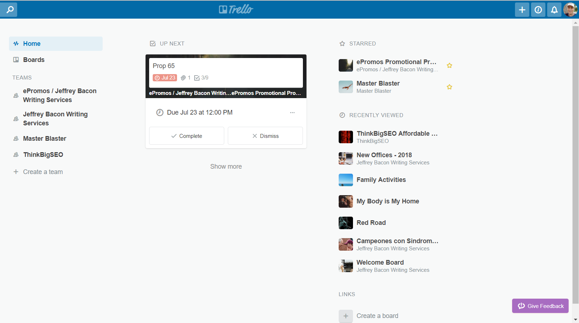
Task: Click the Give Feedback button
Action: click(x=540, y=306)
